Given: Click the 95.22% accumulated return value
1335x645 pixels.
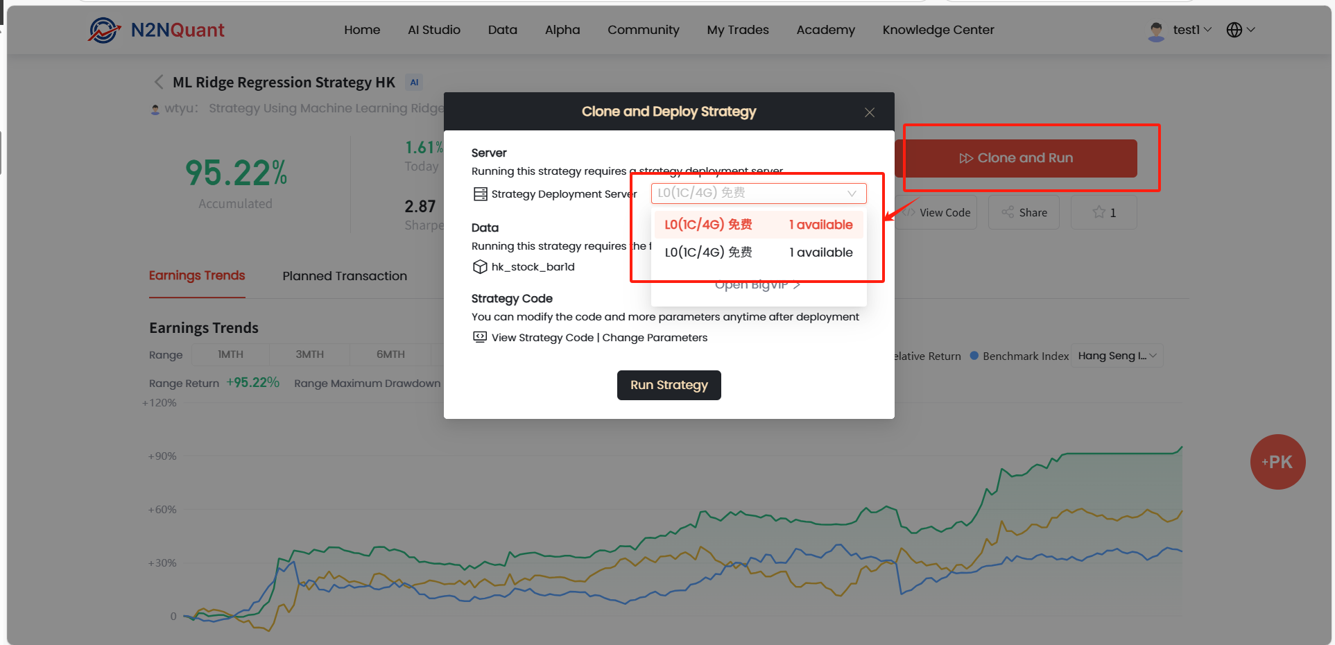Looking at the screenshot, I should pyautogui.click(x=236, y=173).
